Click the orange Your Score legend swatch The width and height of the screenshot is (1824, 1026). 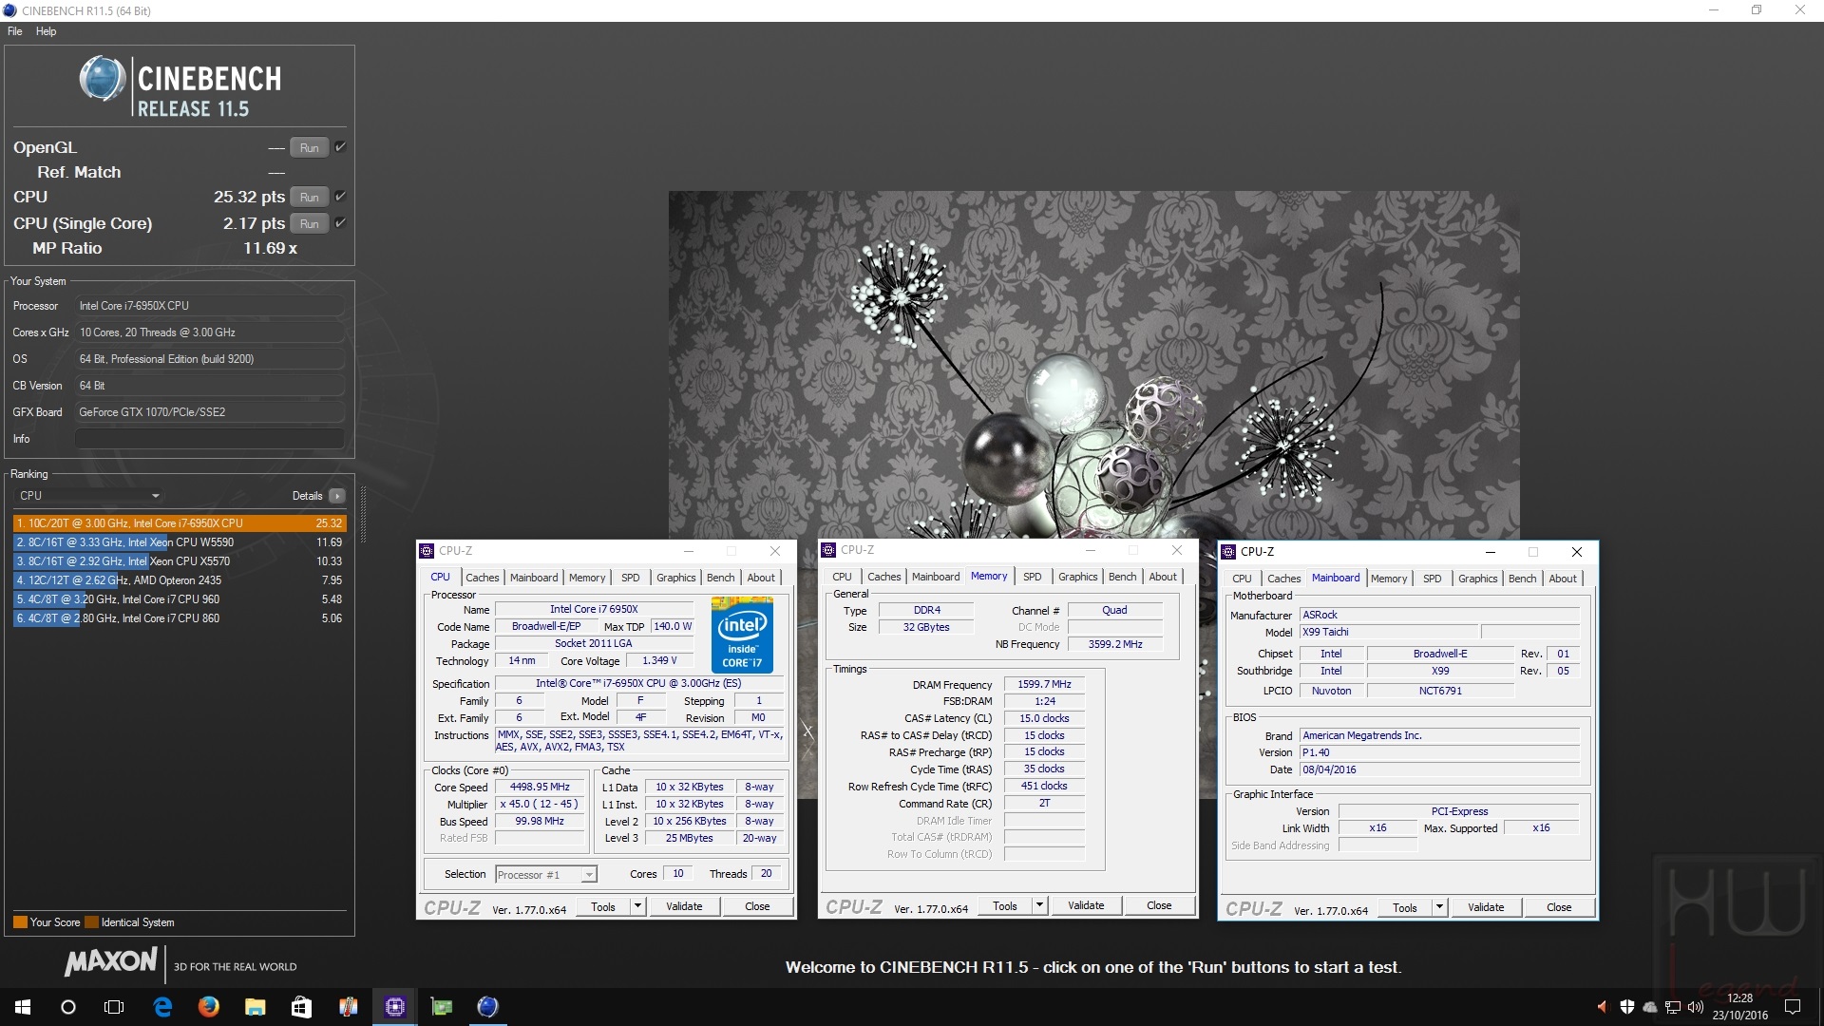[x=20, y=922]
